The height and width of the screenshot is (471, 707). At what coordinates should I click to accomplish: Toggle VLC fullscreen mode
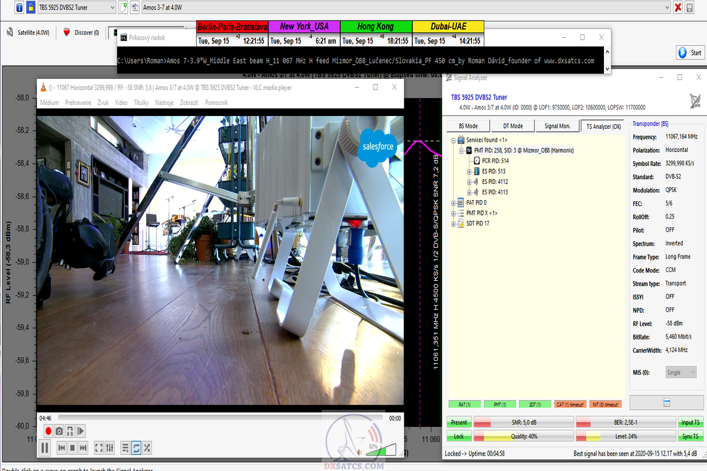[x=98, y=448]
